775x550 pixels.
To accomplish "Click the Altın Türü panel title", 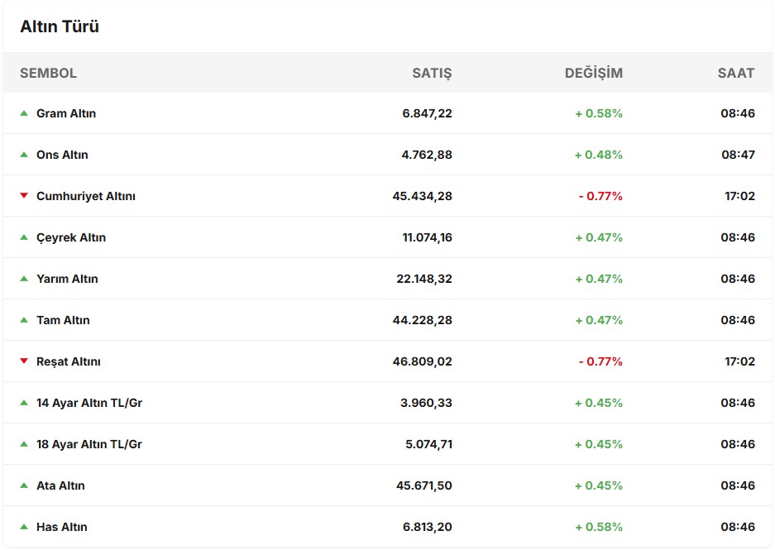I will [60, 27].
